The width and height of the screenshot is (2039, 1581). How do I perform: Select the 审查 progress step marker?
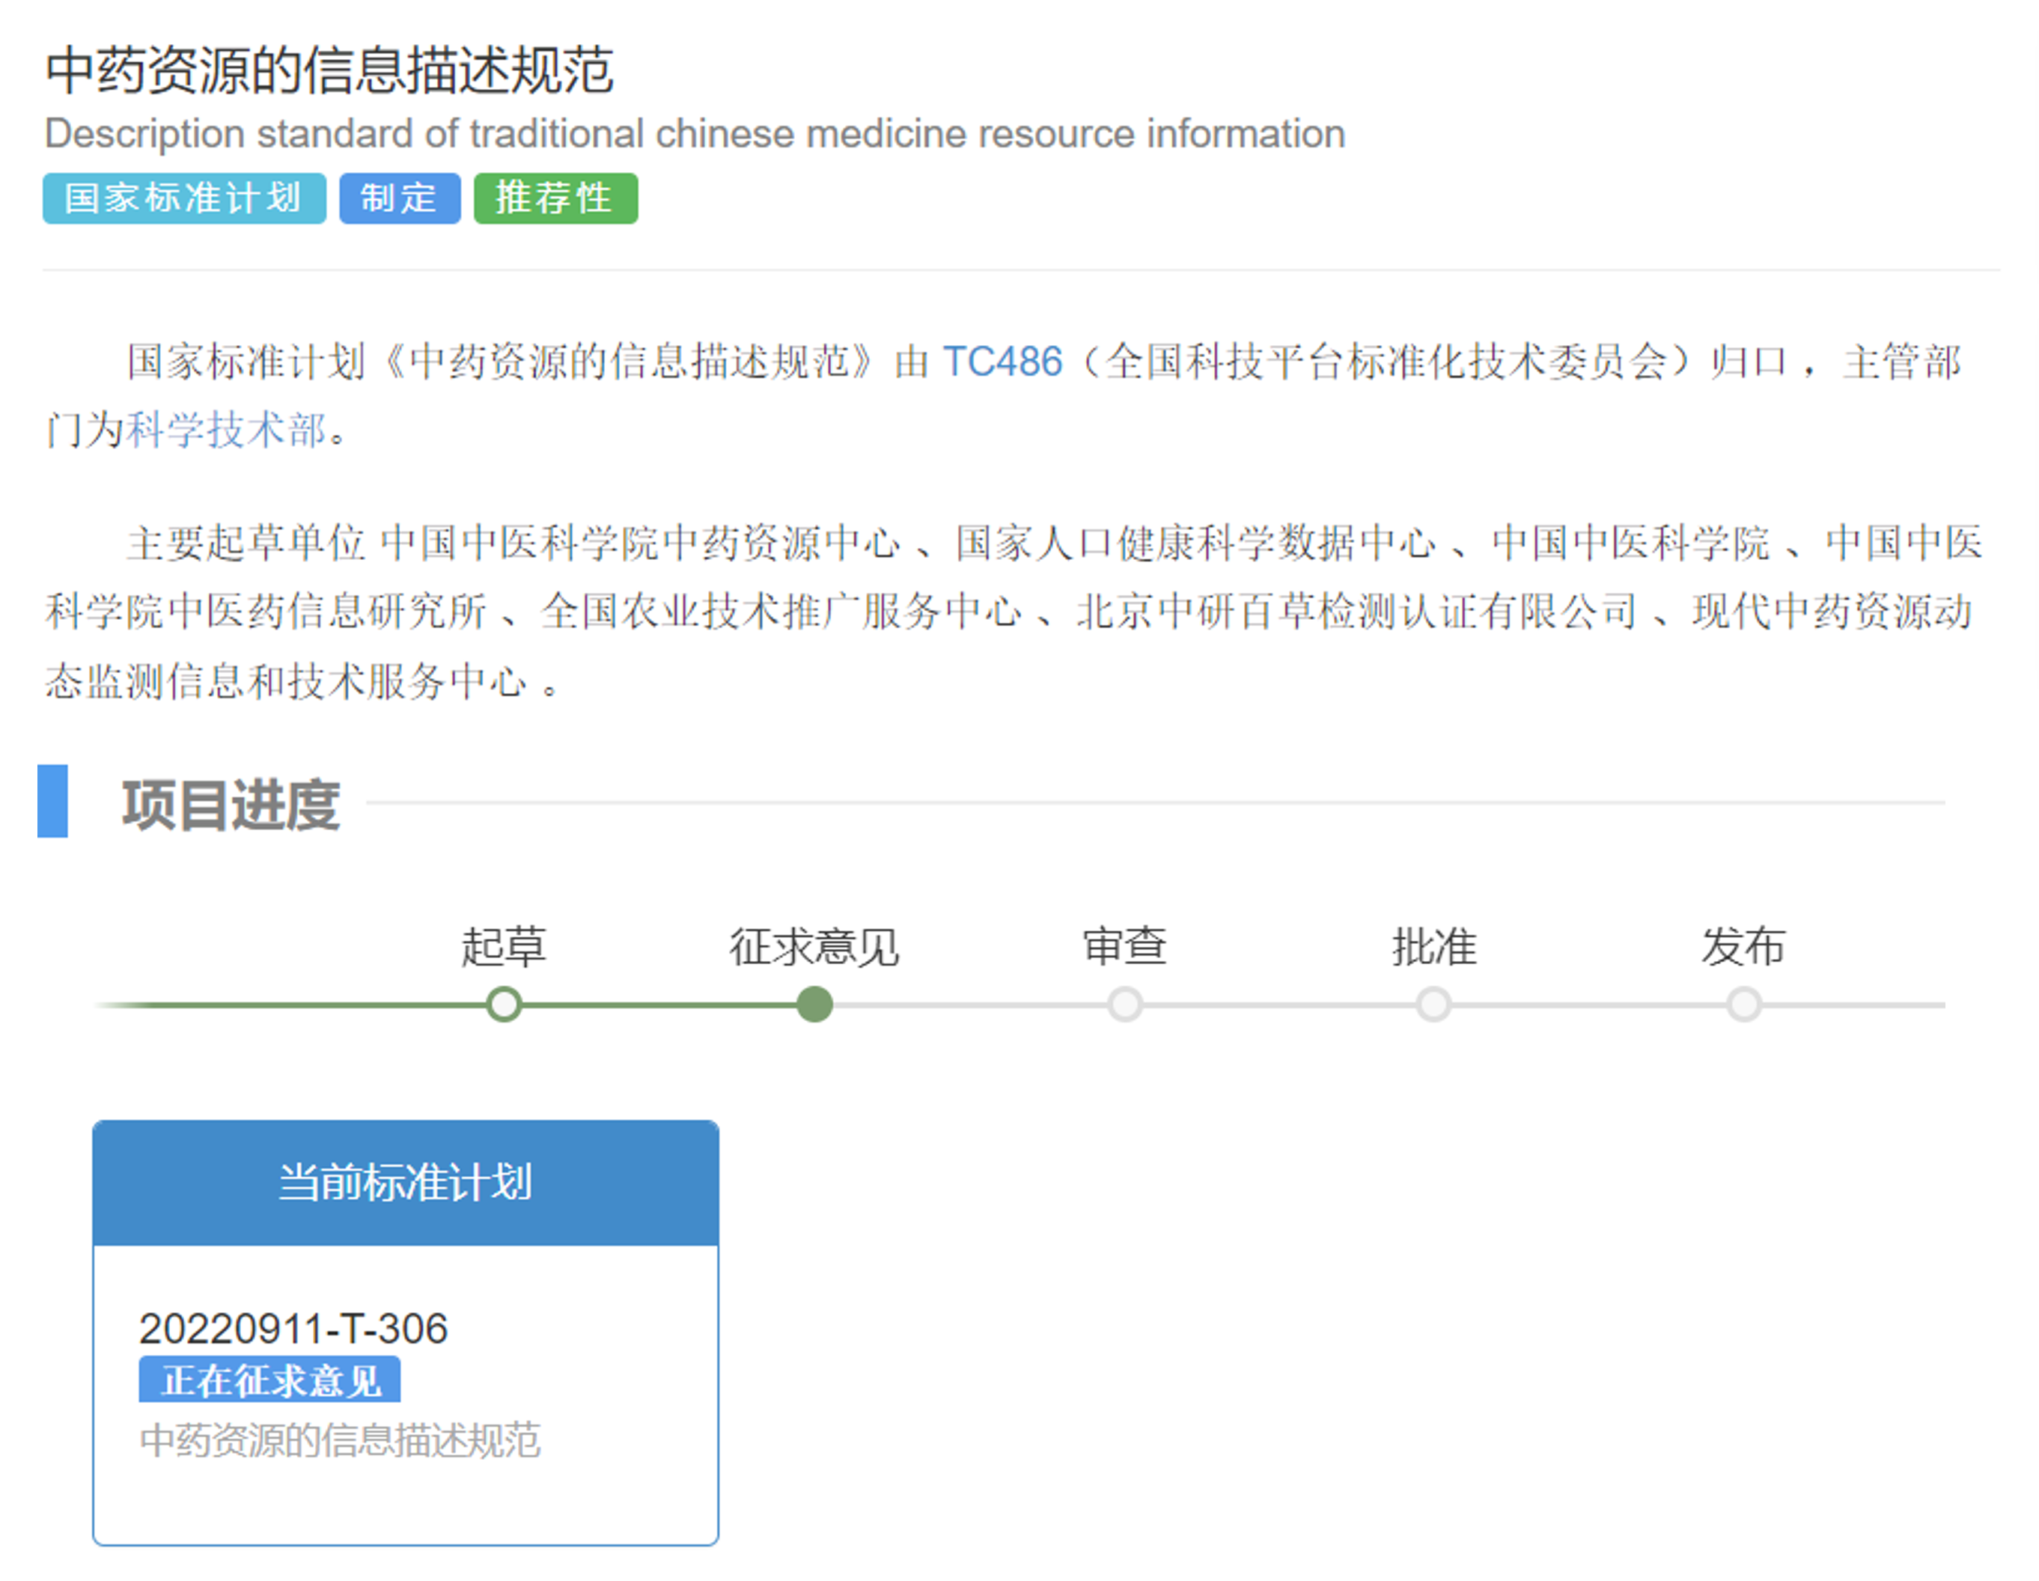[1124, 1005]
